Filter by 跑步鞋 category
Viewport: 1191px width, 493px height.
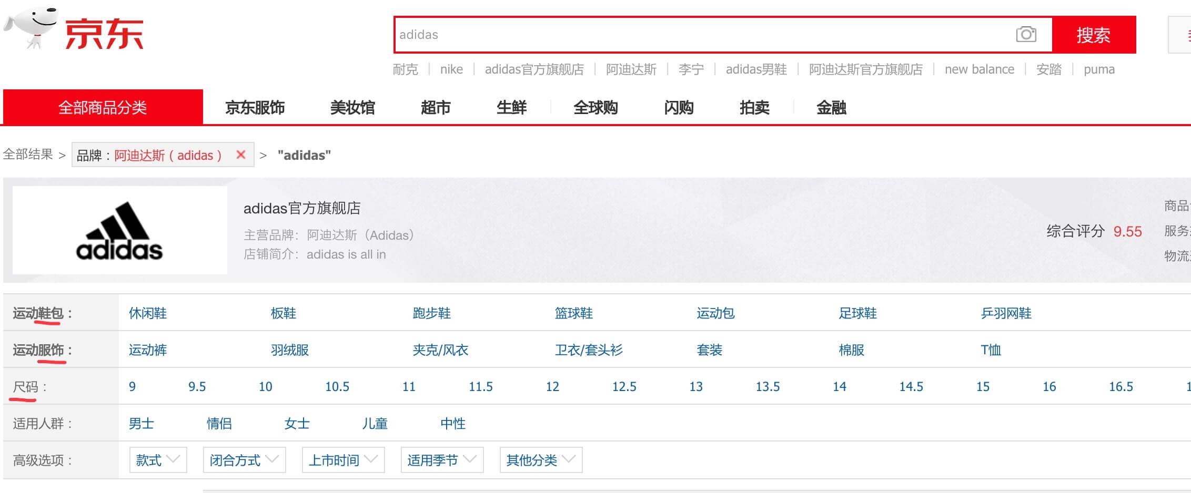click(x=432, y=313)
